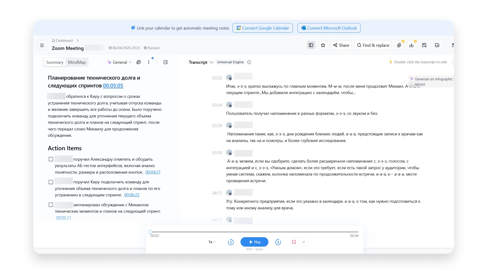Click speaker avatar at 03:22
Screen dimensions: 487x274
(229, 78)
